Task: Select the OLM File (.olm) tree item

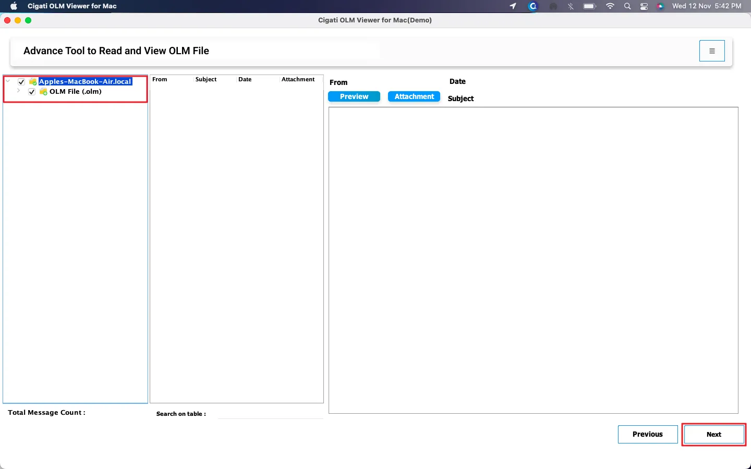Action: point(75,92)
